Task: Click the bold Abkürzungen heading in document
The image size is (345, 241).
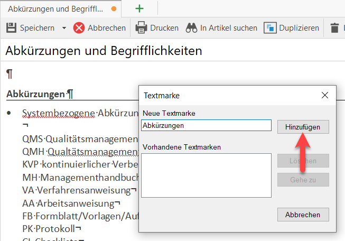Action: coord(36,95)
